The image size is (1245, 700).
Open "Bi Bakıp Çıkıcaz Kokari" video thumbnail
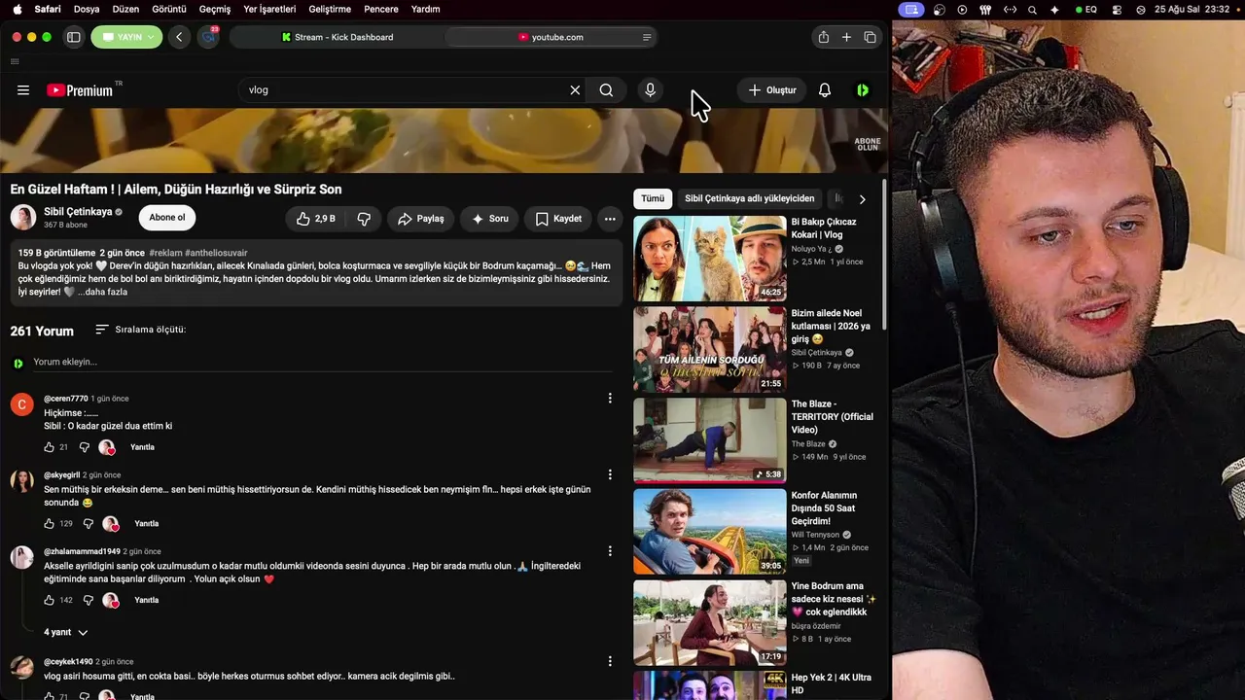coord(710,259)
